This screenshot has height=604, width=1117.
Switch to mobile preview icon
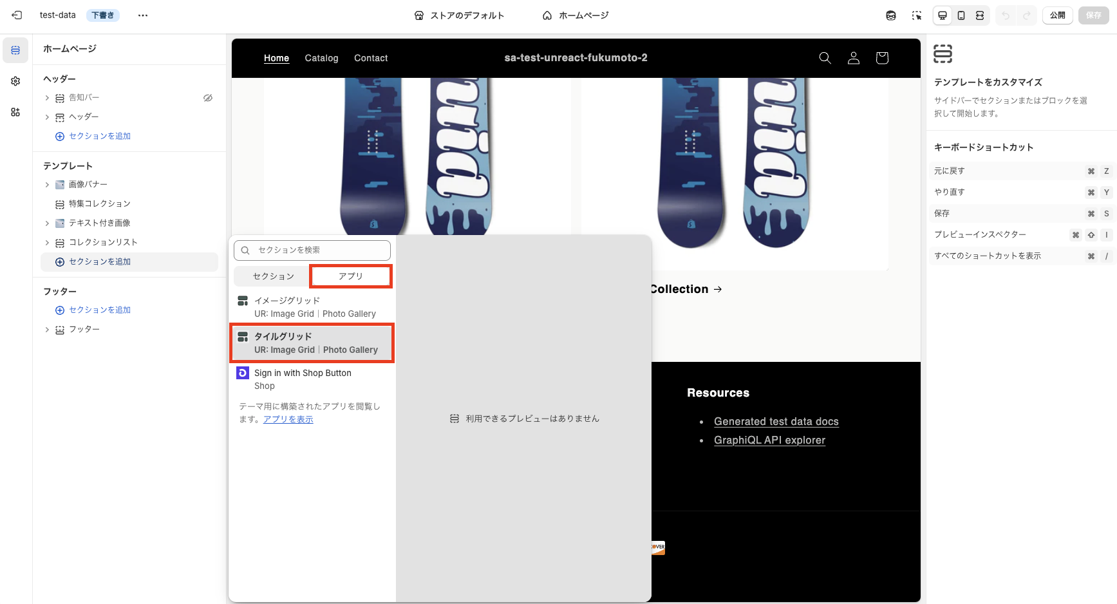tap(961, 15)
